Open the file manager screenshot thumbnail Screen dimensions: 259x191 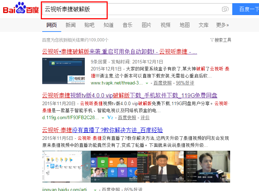67,166
